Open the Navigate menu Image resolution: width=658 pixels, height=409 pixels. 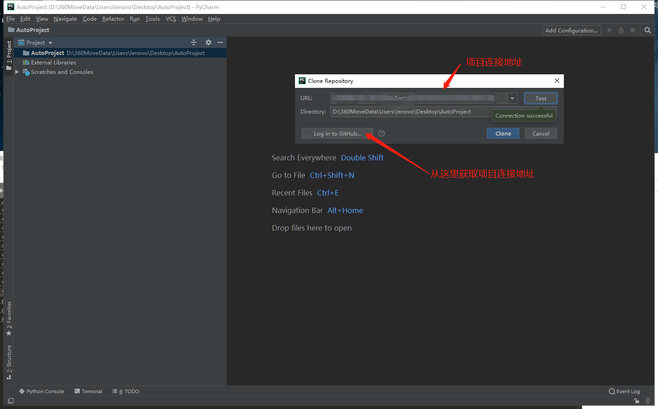[65, 19]
